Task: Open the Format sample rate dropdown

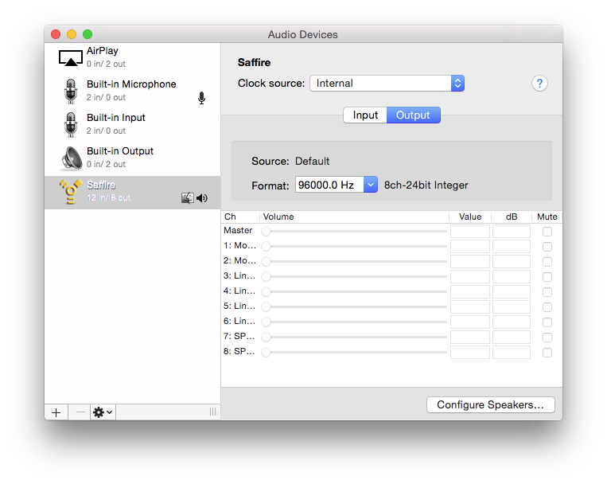Action: click(x=371, y=185)
